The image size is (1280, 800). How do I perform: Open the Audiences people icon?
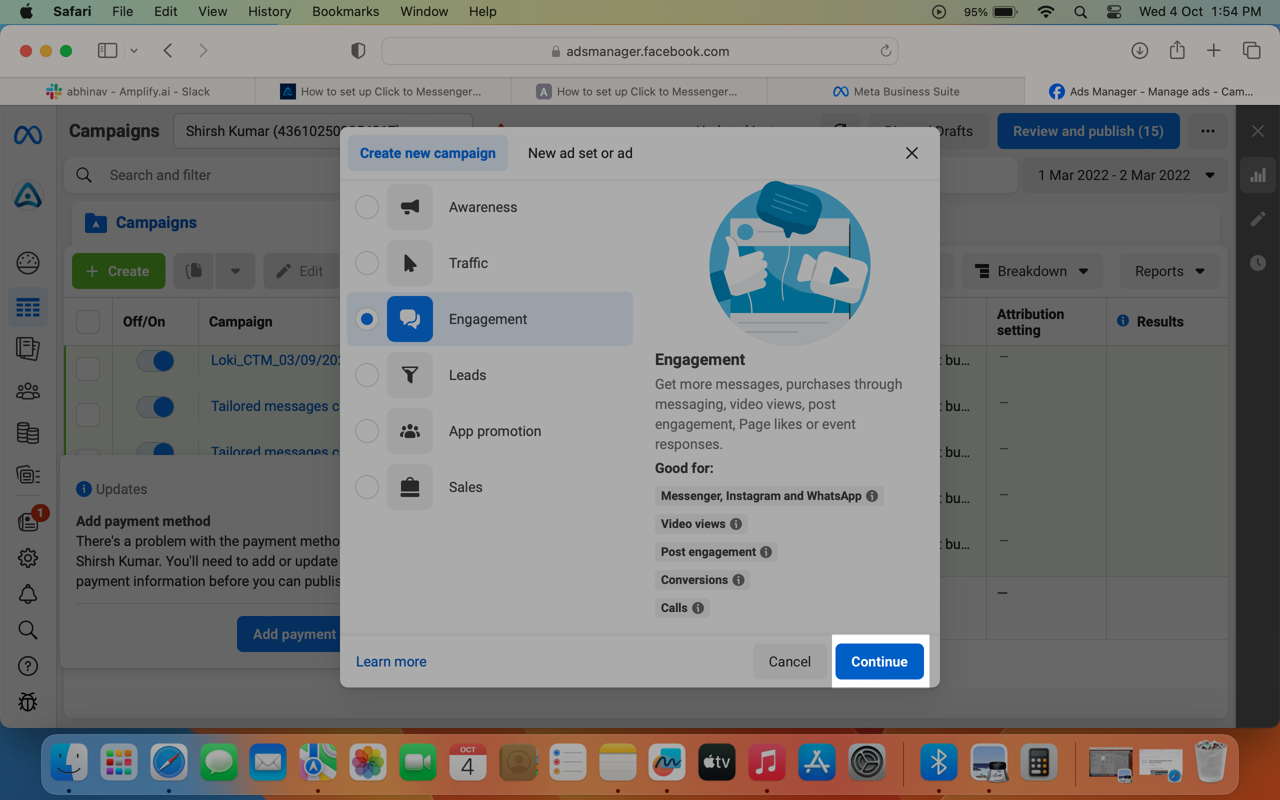point(28,391)
